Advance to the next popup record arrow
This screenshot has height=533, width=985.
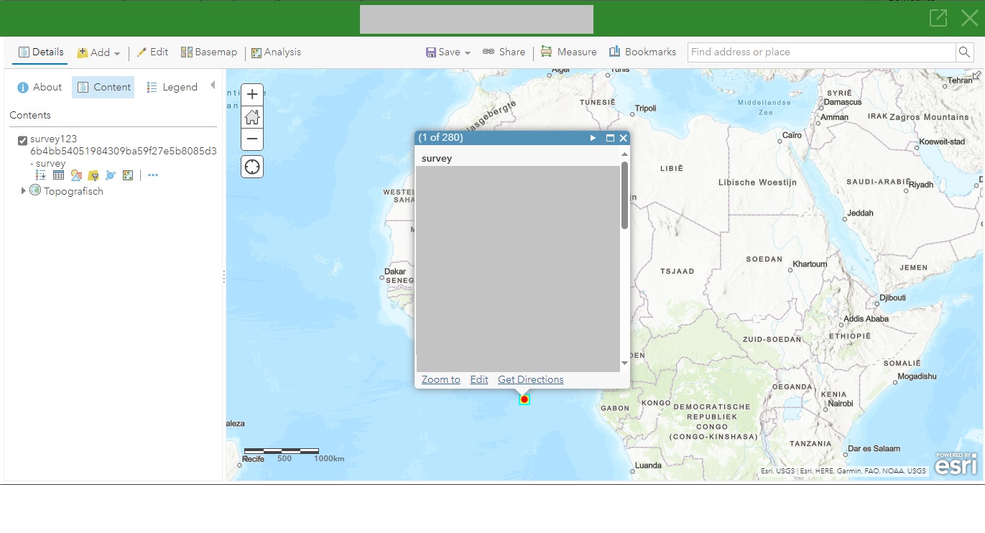(x=593, y=137)
